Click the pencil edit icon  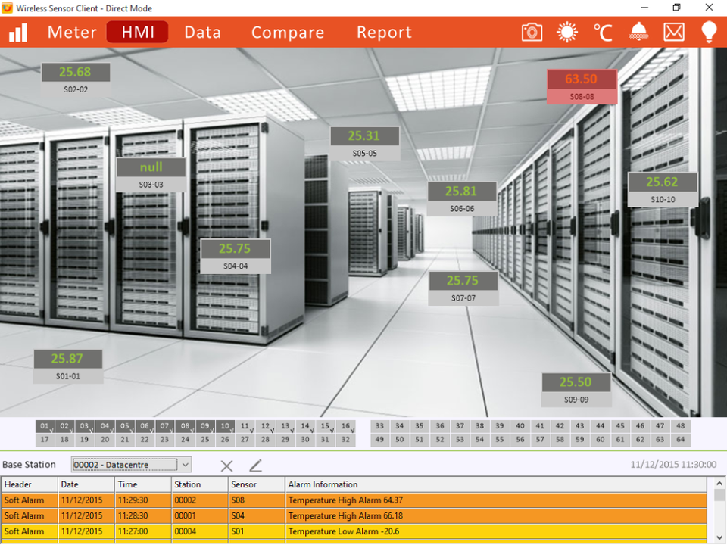[x=255, y=466]
